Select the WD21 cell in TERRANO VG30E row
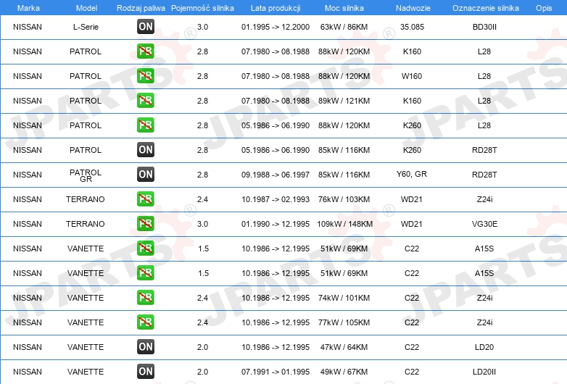Viewport: 567px width, 384px height. click(412, 224)
